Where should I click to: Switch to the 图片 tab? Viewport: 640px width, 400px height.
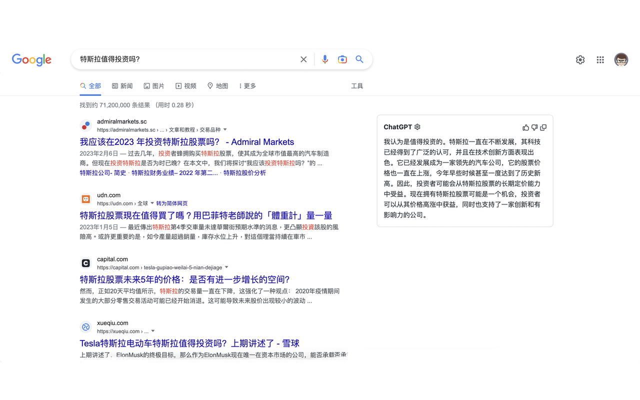(154, 86)
